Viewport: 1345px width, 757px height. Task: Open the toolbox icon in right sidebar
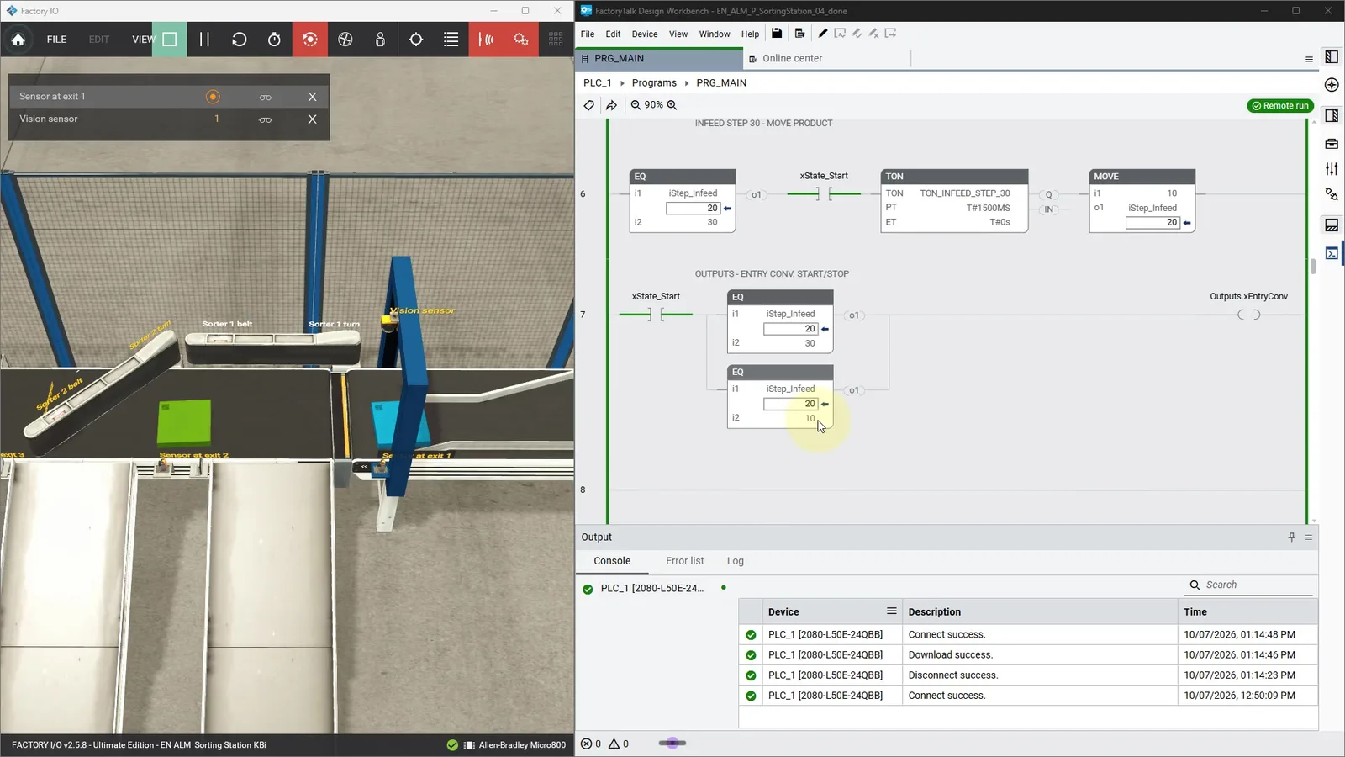pyautogui.click(x=1332, y=144)
